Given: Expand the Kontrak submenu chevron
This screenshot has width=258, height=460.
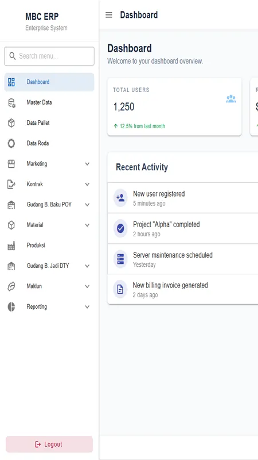Looking at the screenshot, I should click(x=87, y=184).
